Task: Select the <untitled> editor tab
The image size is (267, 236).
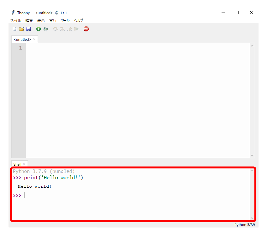Action: point(22,39)
